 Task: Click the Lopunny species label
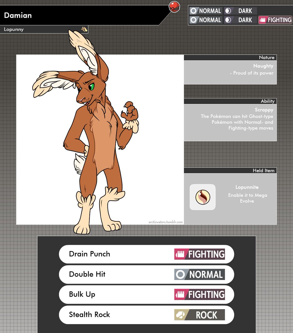click(14, 29)
